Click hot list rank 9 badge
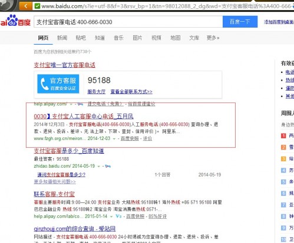Viewport: 294px width, 243px height. click(x=283, y=228)
